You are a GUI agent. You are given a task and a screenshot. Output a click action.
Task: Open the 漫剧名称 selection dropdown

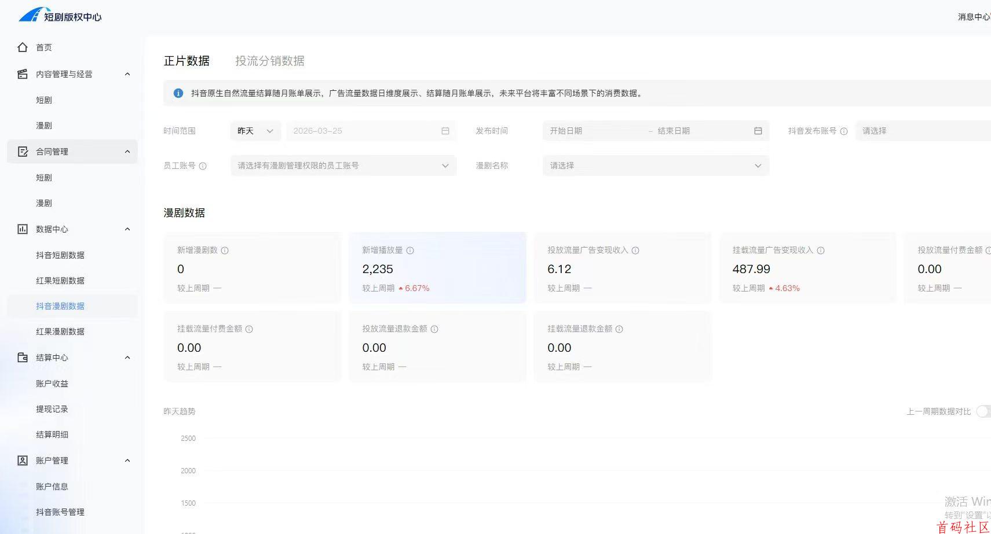pos(656,166)
